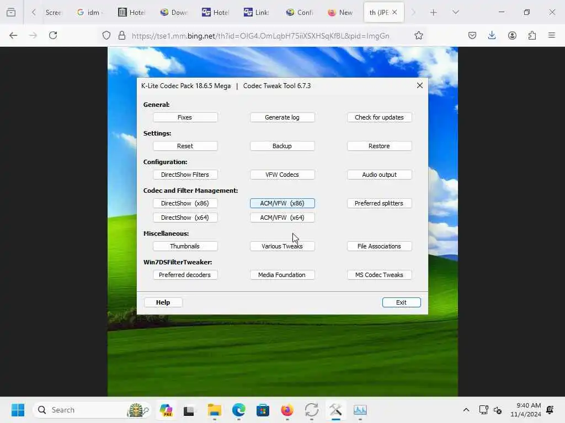The image size is (565, 423).
Task: Open the muted volume tray icon
Action: [x=498, y=410]
